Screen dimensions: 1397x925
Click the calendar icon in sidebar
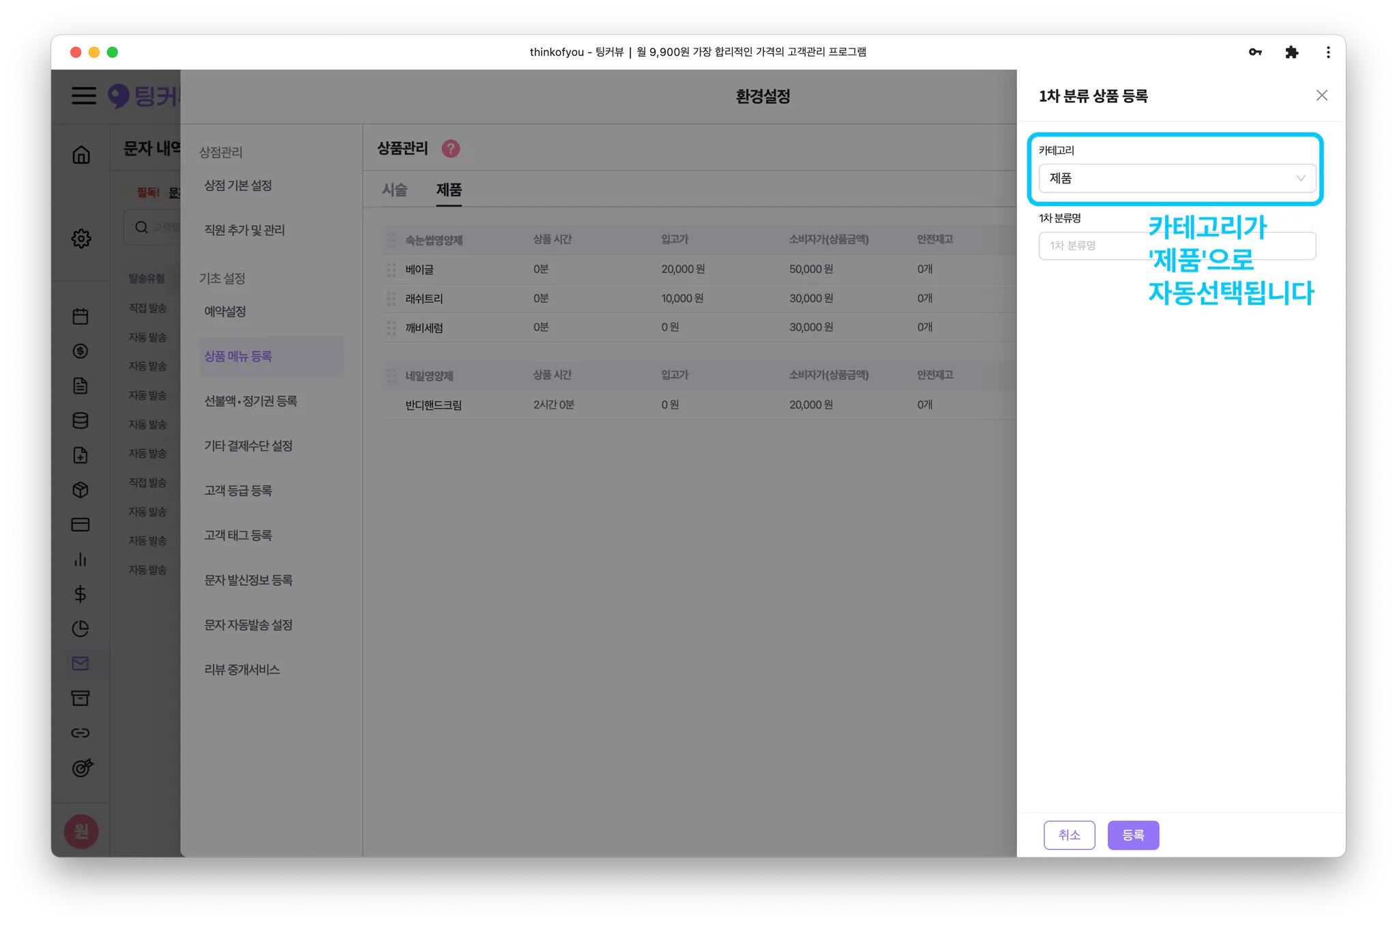pos(80,317)
